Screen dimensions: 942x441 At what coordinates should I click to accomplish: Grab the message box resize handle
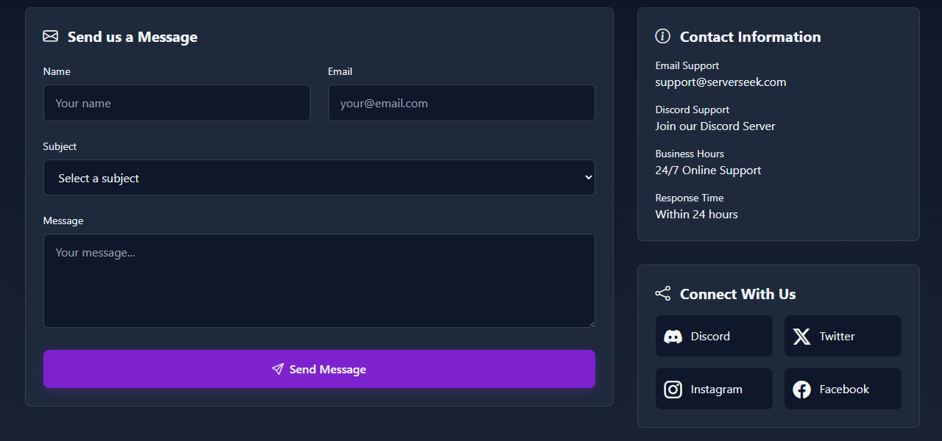[x=591, y=323]
